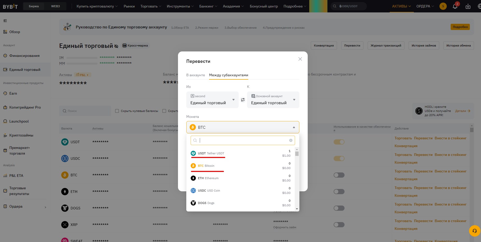Click the P&L badge next to Активы
Image resolution: width=481 pixels, height=242 pixels.
pyautogui.click(x=83, y=75)
